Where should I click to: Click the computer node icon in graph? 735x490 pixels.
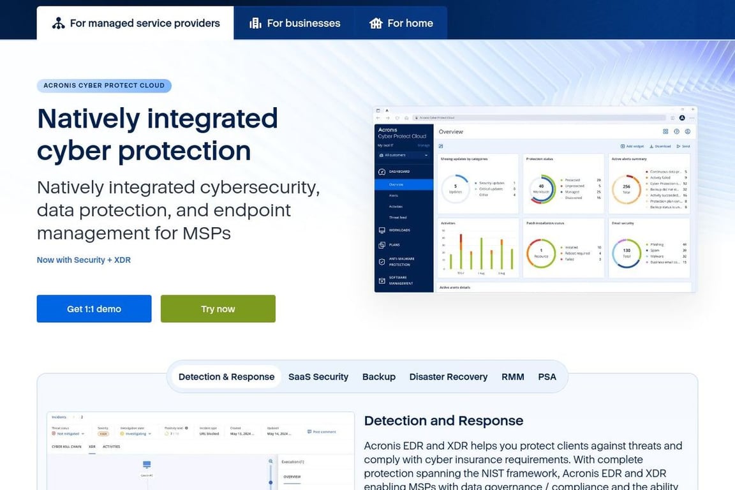tap(147, 464)
